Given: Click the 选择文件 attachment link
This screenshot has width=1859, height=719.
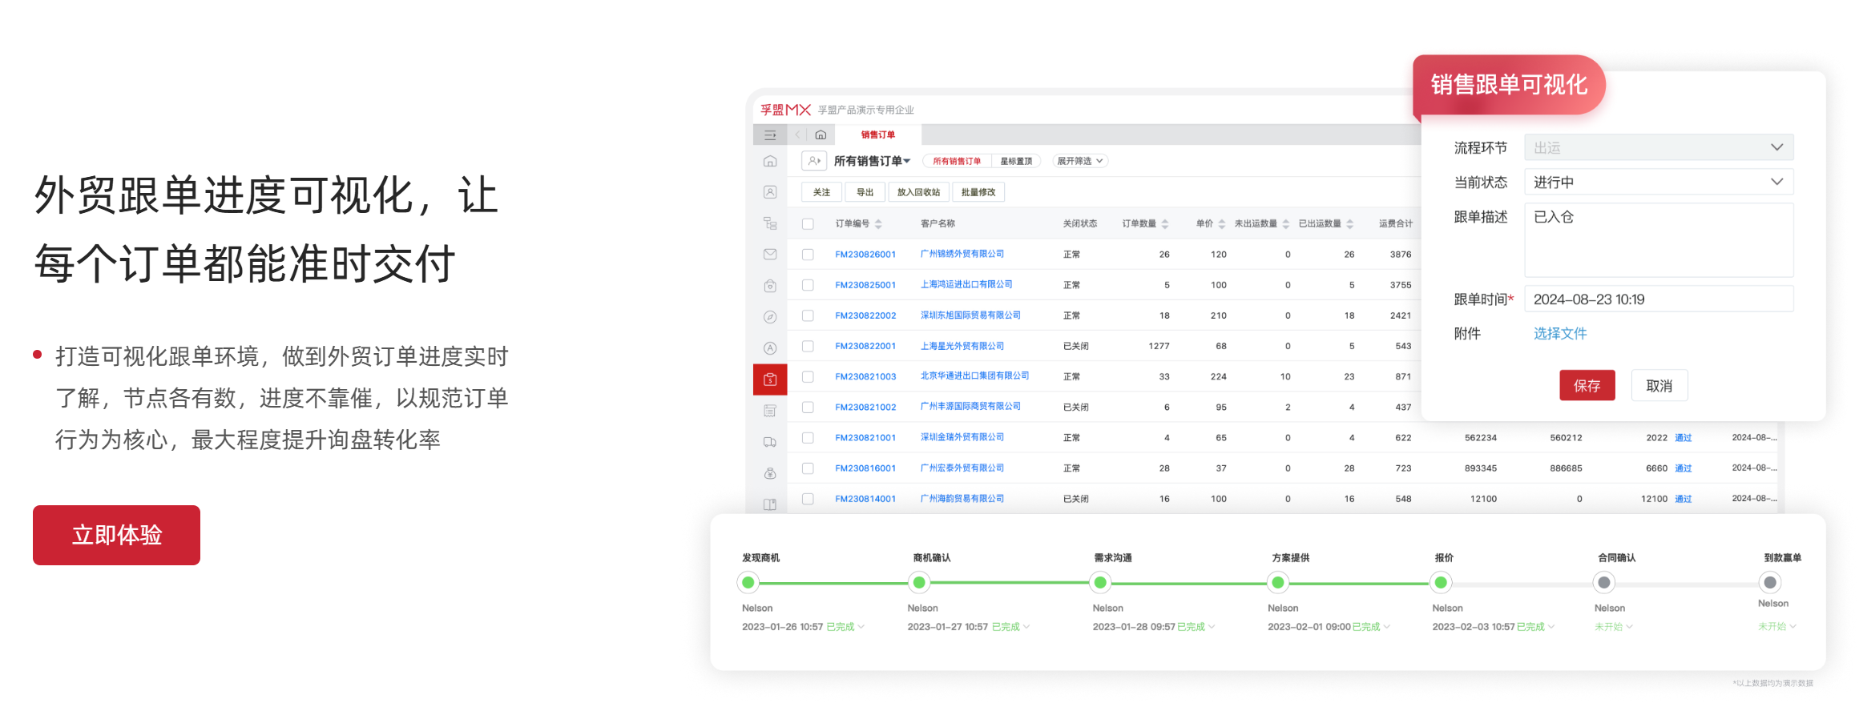Looking at the screenshot, I should pos(1559,334).
